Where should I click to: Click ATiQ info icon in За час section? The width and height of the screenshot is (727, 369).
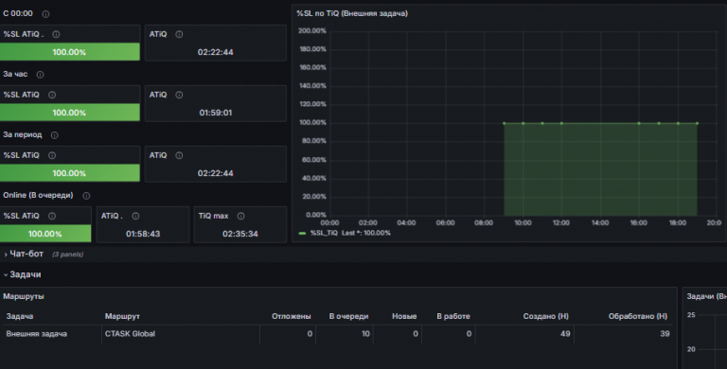179,95
